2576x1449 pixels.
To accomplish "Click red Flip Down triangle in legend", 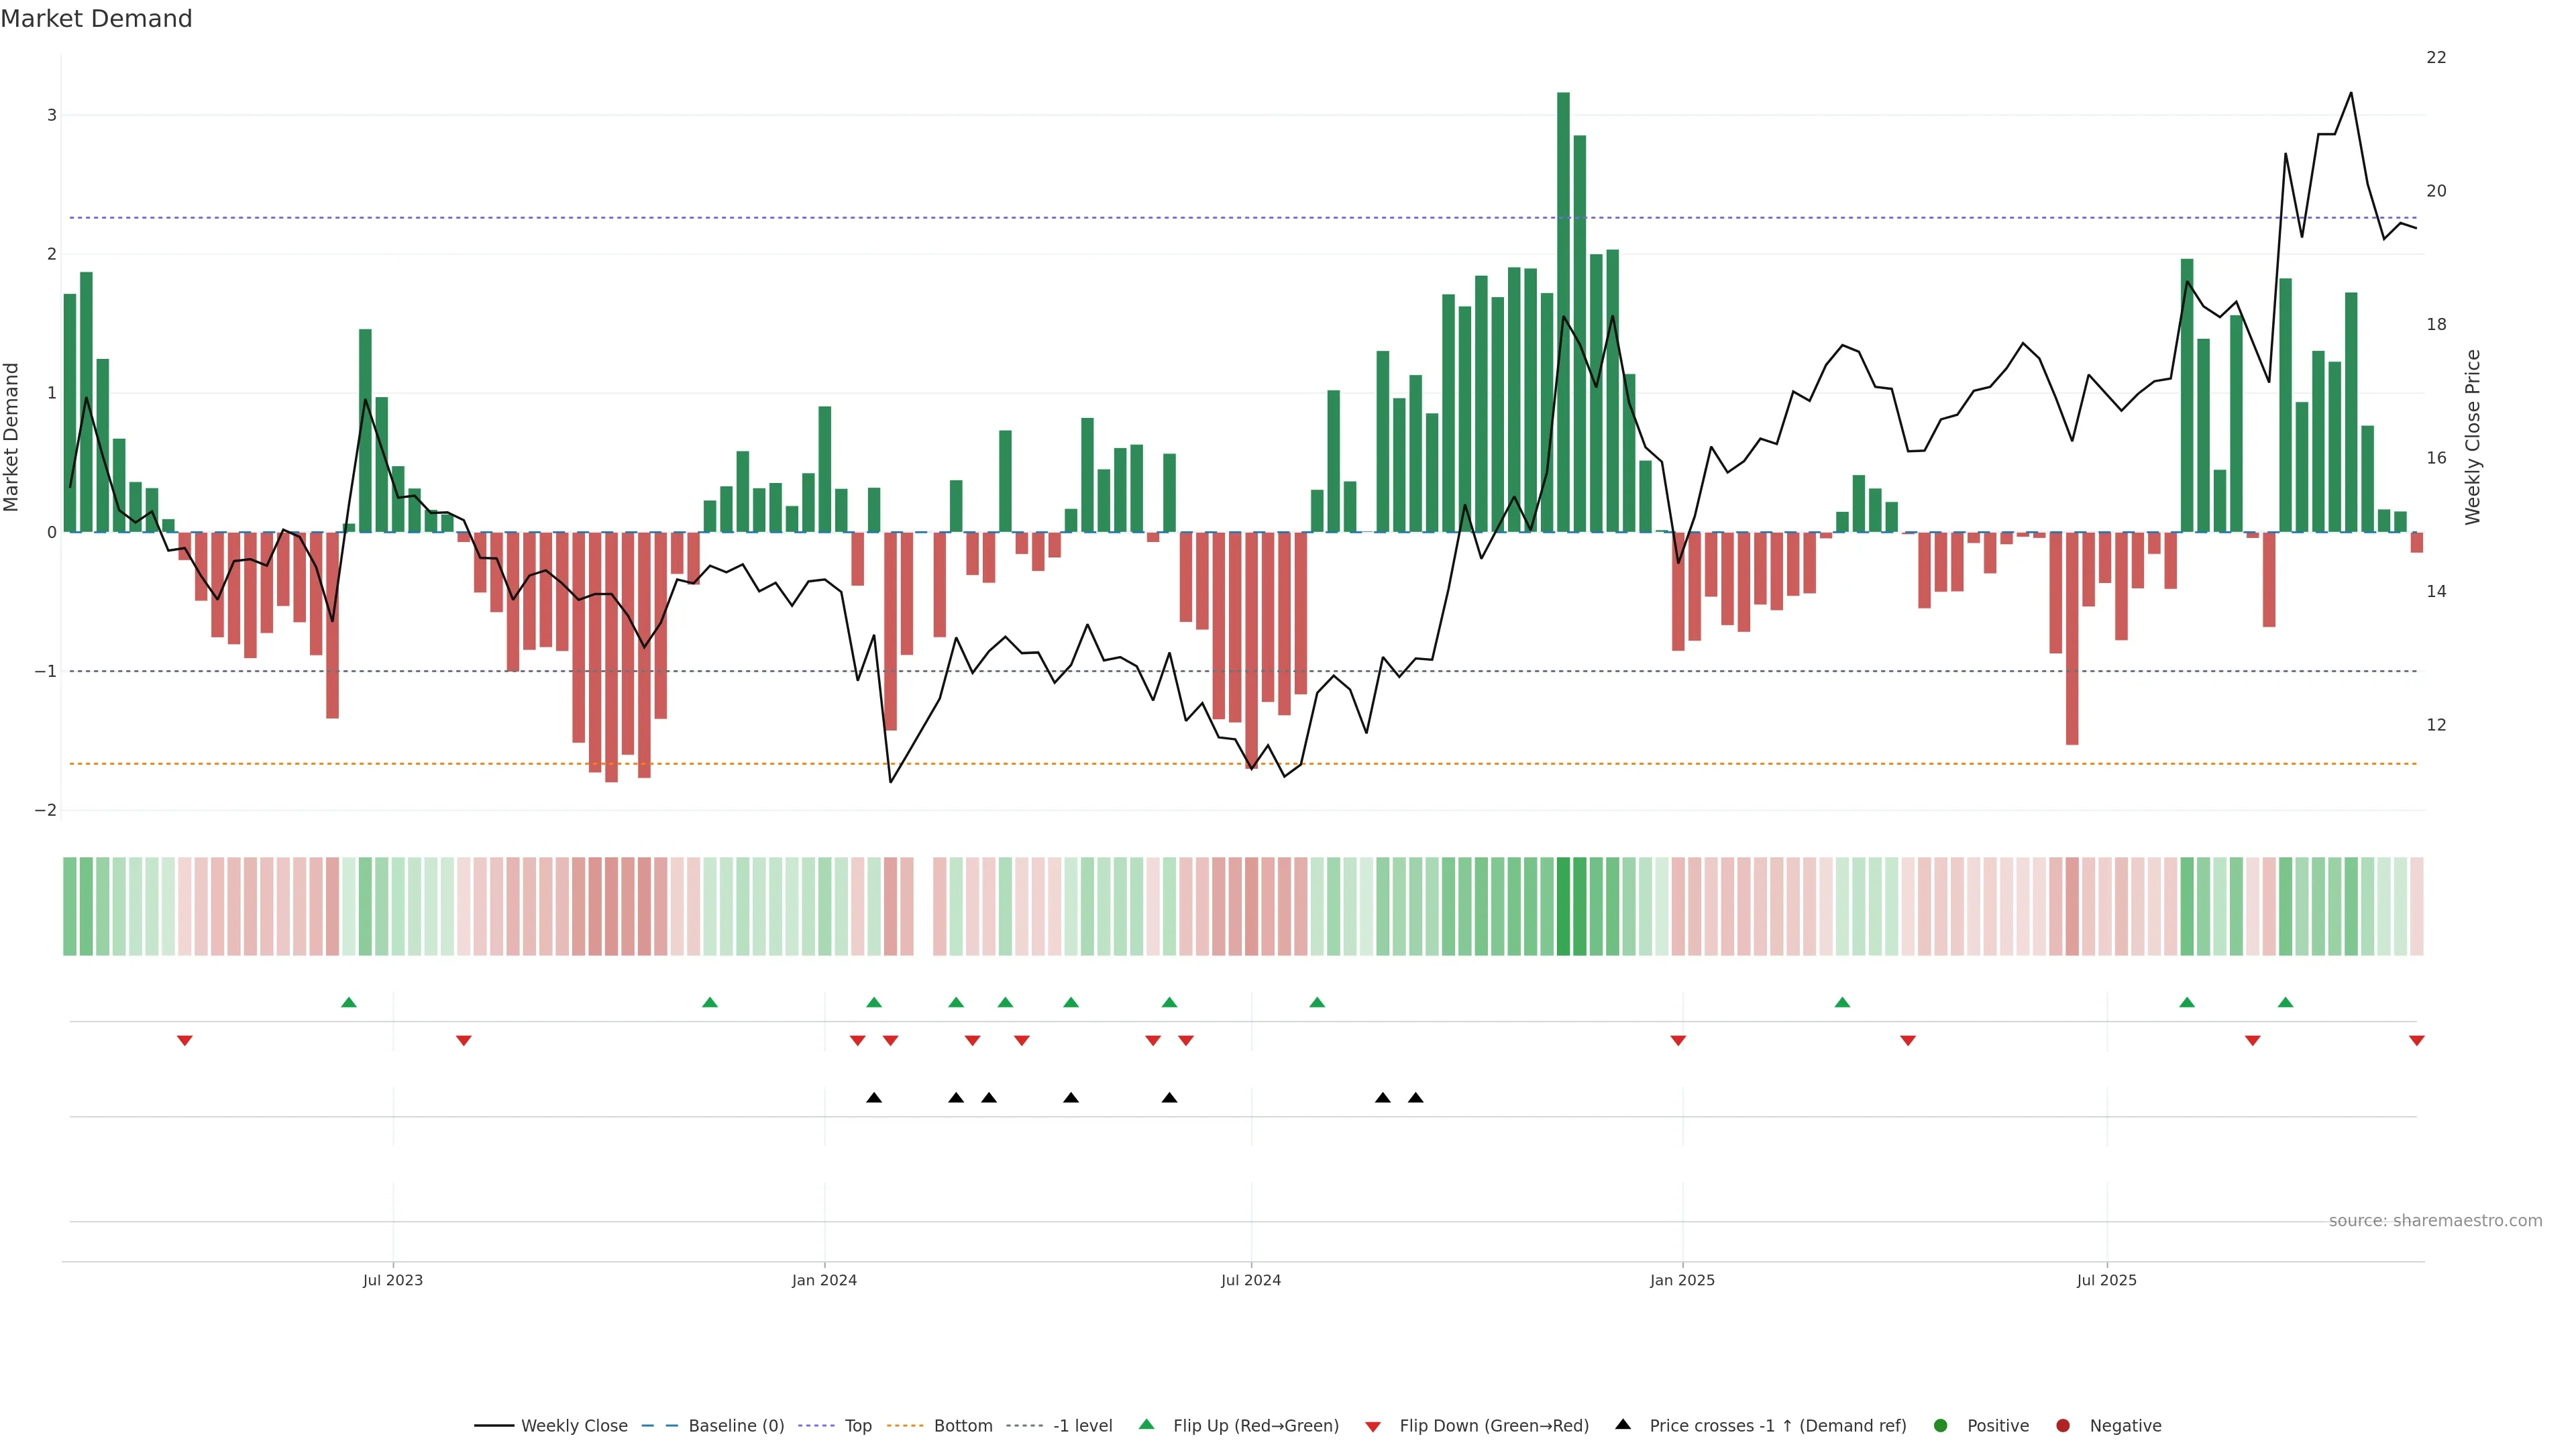I will (1373, 1427).
